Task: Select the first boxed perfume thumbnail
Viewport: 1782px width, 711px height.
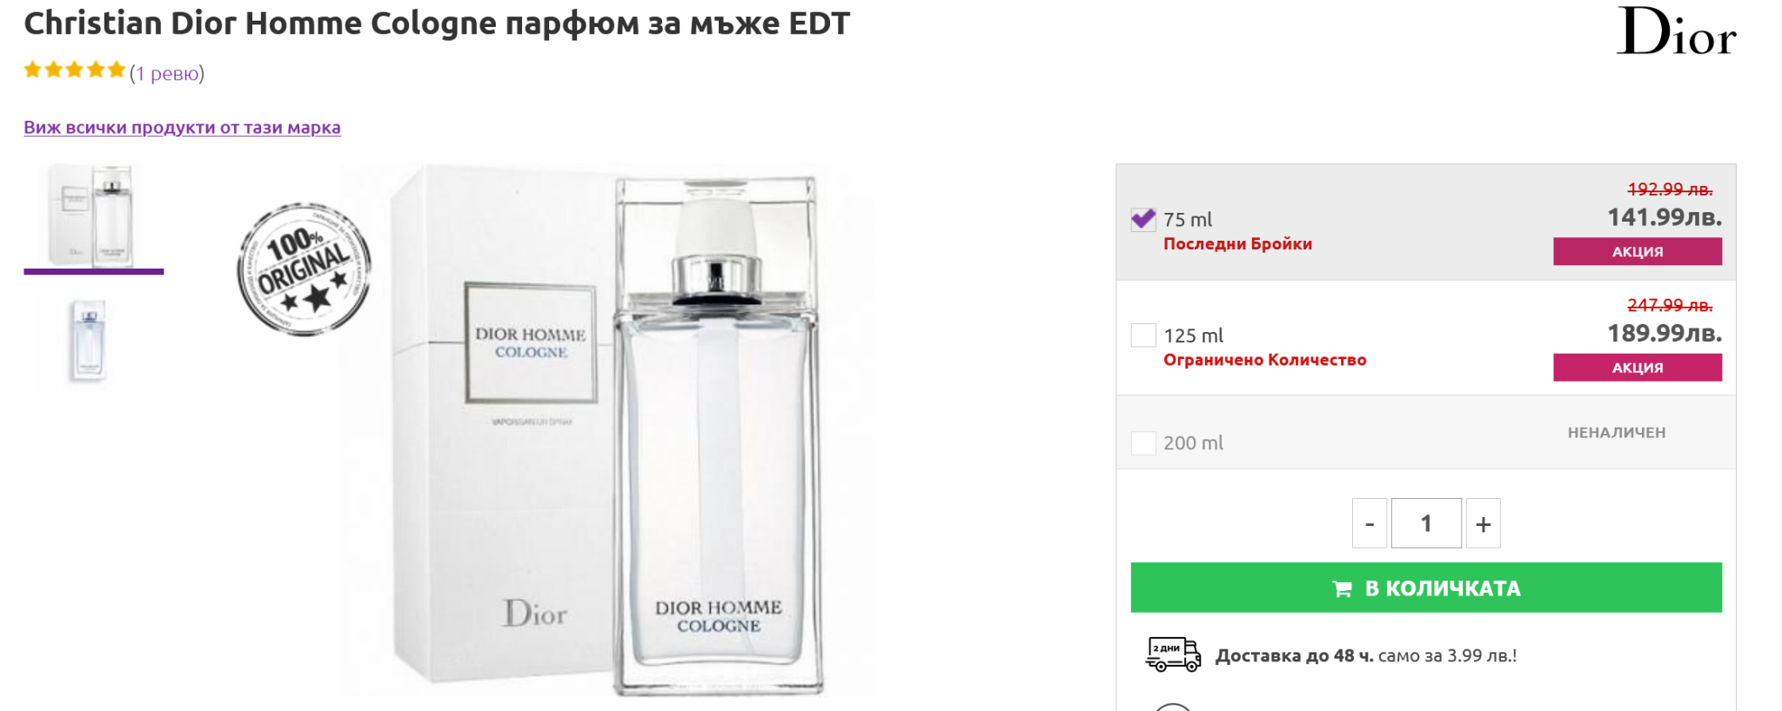Action: click(93, 216)
